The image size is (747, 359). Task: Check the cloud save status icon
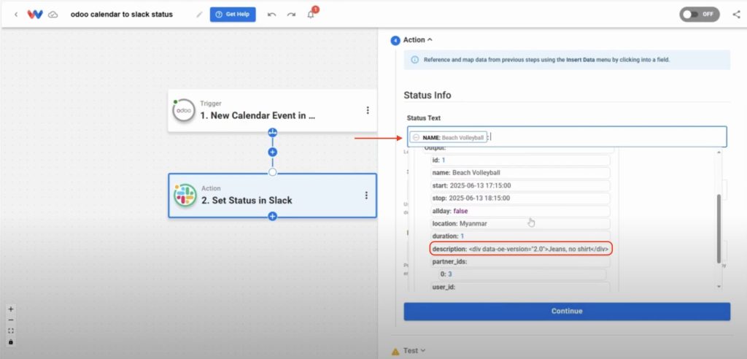[53, 15]
